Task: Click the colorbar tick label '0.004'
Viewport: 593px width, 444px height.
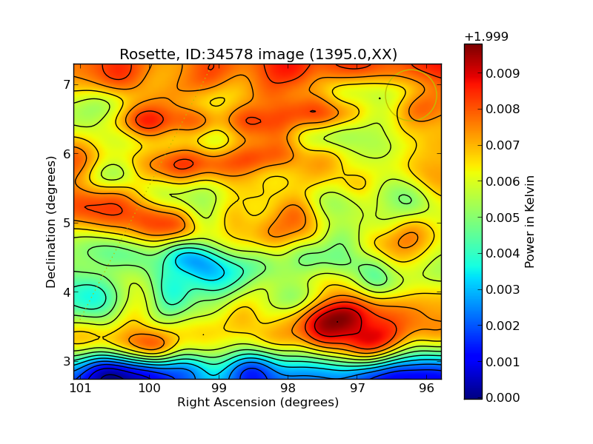Action: [503, 253]
